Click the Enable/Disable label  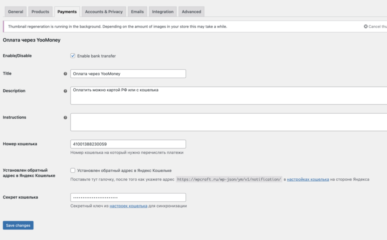(17, 56)
